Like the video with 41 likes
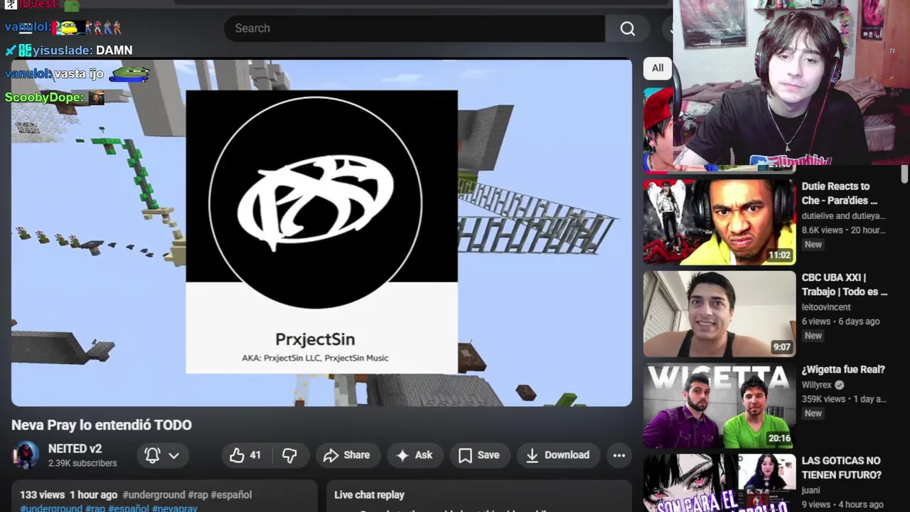The width and height of the screenshot is (910, 512). click(245, 456)
